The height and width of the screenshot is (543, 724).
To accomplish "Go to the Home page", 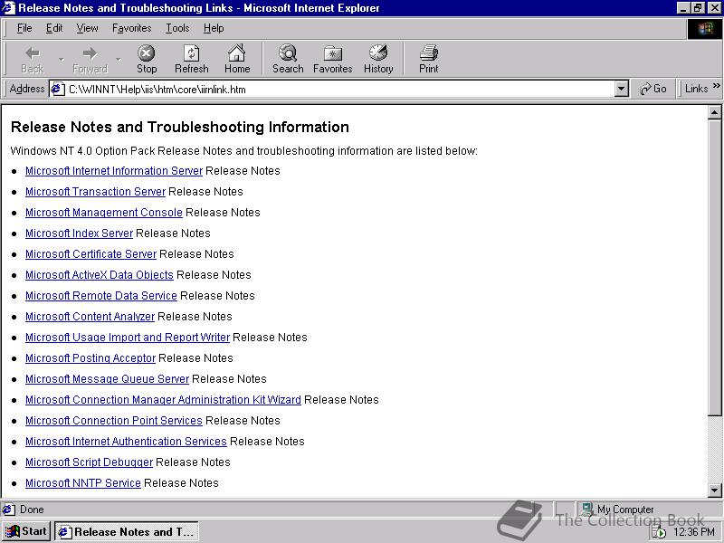I will (237, 59).
